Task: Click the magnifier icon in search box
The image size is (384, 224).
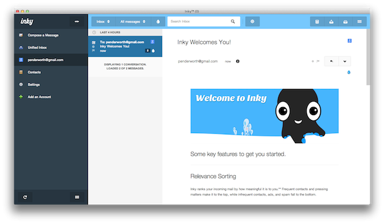Action: click(233, 22)
